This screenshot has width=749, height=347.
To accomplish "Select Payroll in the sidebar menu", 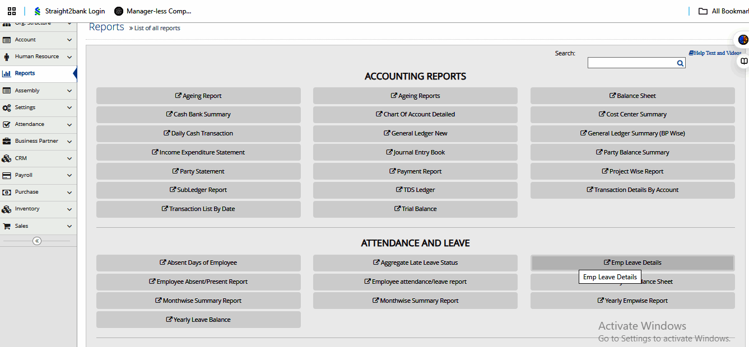I will (38, 175).
